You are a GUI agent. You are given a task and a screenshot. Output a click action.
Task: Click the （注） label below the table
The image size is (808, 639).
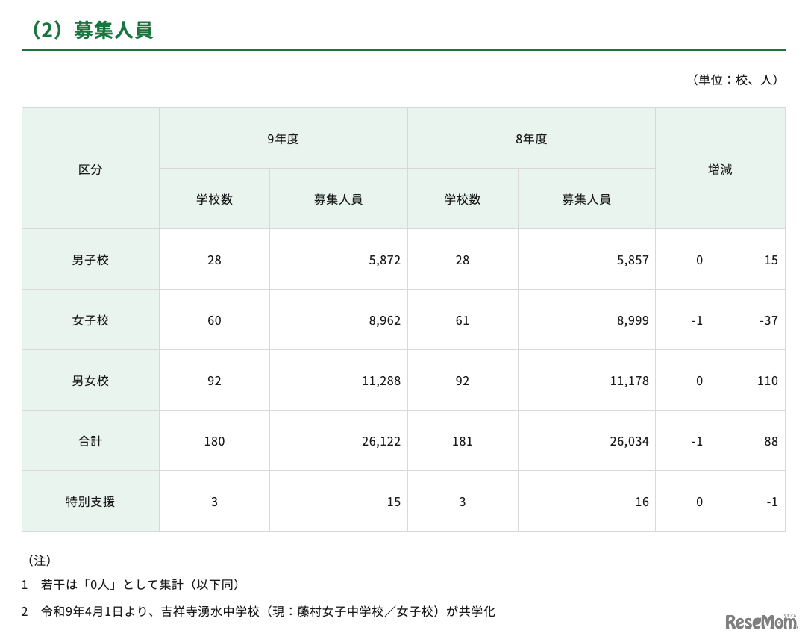39,560
